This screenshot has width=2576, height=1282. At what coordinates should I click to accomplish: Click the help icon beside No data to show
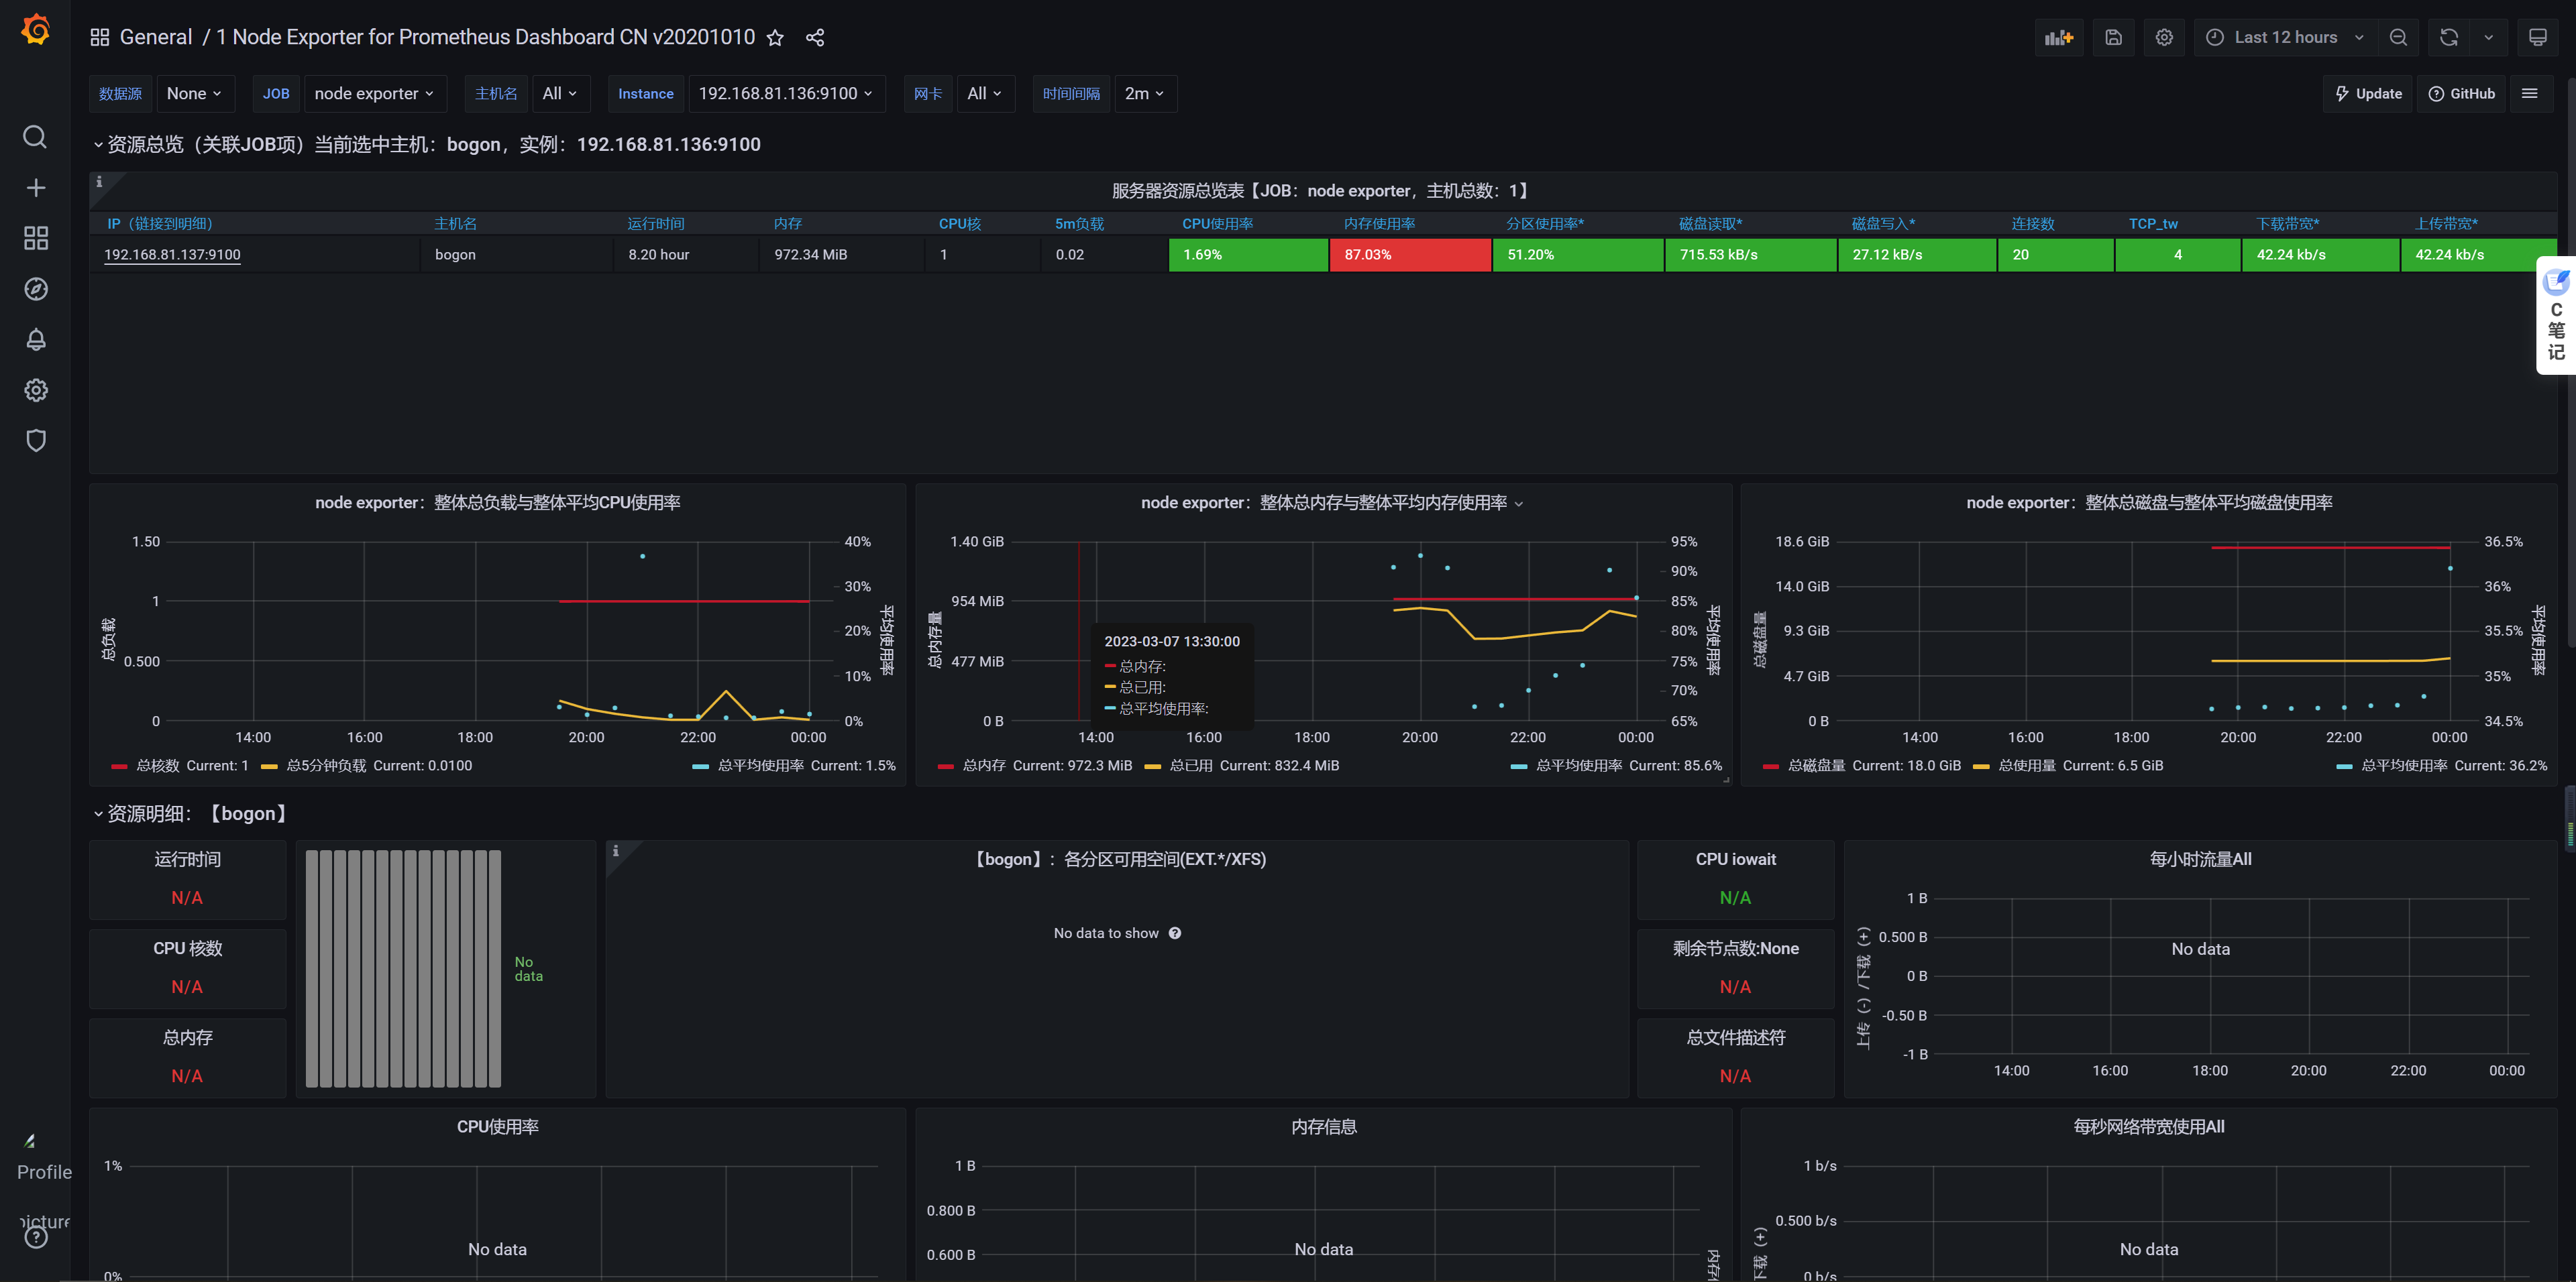1175,933
